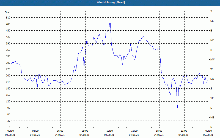The height and width of the screenshot is (138, 220).
Task: Click the Grad unit label on y-axis
Action: pos(7,12)
